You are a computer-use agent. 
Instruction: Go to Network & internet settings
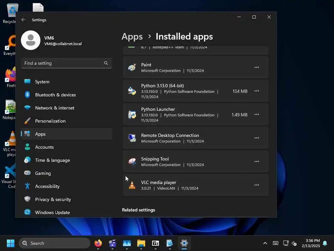[67, 108]
